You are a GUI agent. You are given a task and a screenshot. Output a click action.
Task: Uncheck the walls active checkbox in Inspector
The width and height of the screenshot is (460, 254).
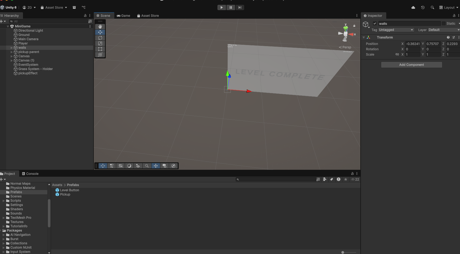pyautogui.click(x=375, y=23)
